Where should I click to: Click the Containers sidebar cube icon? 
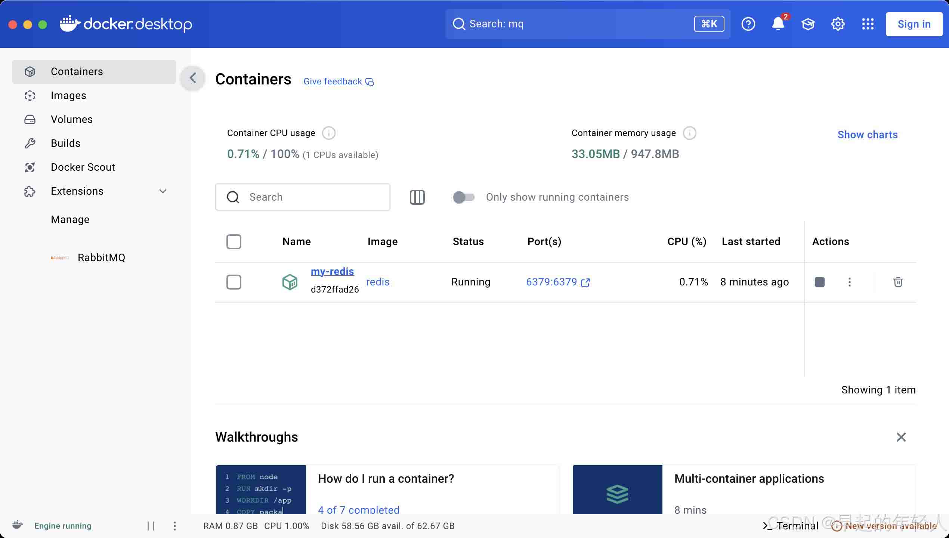(x=30, y=71)
